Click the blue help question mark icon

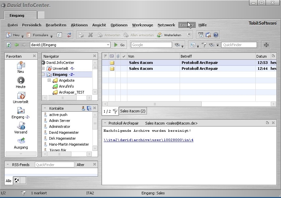[x=216, y=35]
